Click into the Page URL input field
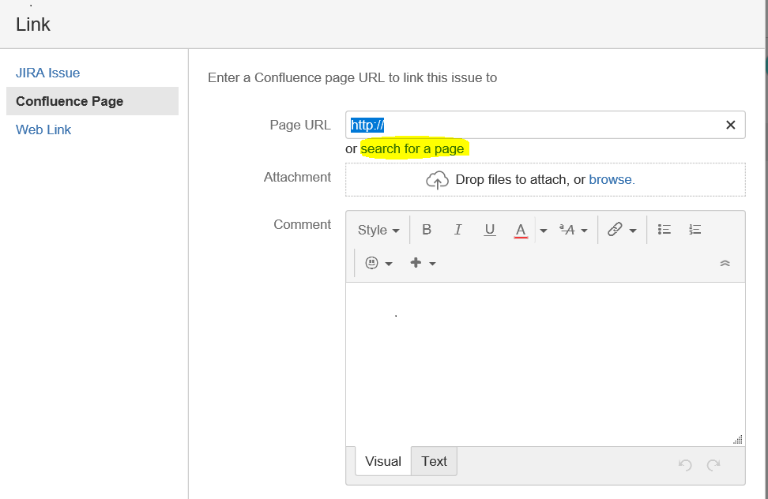The width and height of the screenshot is (768, 499). 545,126
